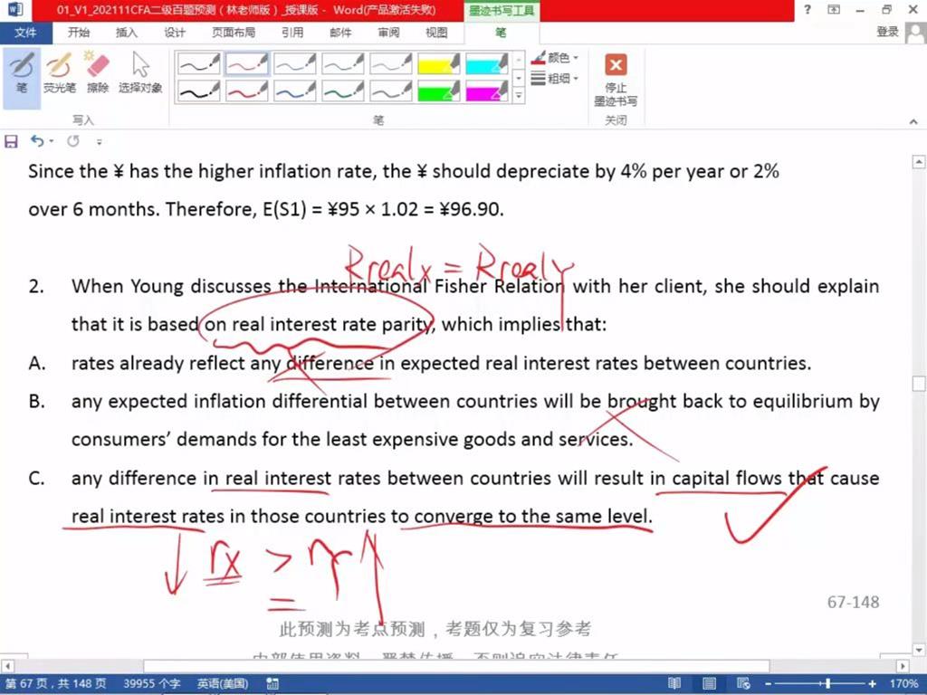This screenshot has height=695, width=927.
Task: Collapse the ribbon with the chevron
Action: [913, 121]
